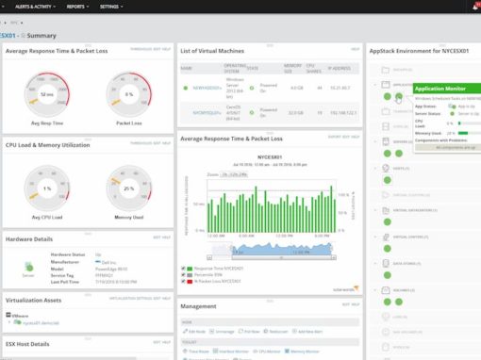The image size is (481, 360).
Task: Toggle the Percentile 95% legend checkbox
Action: [183, 275]
